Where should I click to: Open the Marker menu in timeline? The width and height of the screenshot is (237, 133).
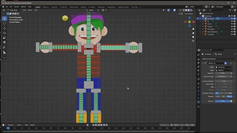click(32, 125)
